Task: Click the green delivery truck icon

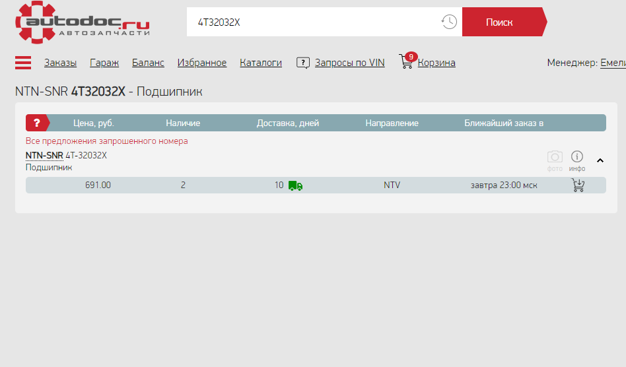Action: click(295, 185)
